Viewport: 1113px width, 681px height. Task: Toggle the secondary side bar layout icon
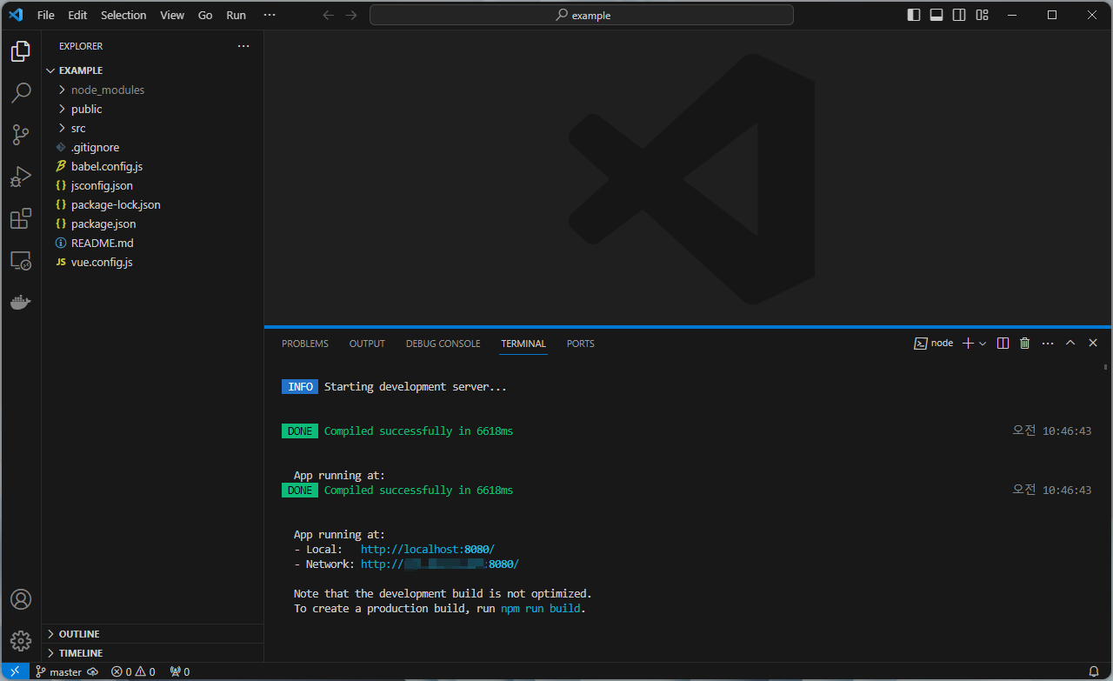[x=959, y=15]
